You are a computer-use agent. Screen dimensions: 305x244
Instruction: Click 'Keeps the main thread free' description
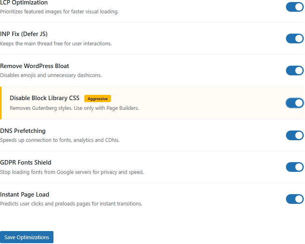pos(56,44)
